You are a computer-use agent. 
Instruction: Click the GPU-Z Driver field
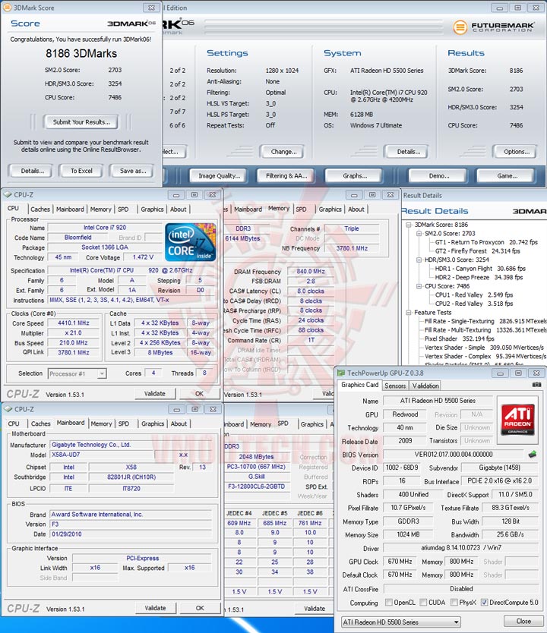[461, 548]
